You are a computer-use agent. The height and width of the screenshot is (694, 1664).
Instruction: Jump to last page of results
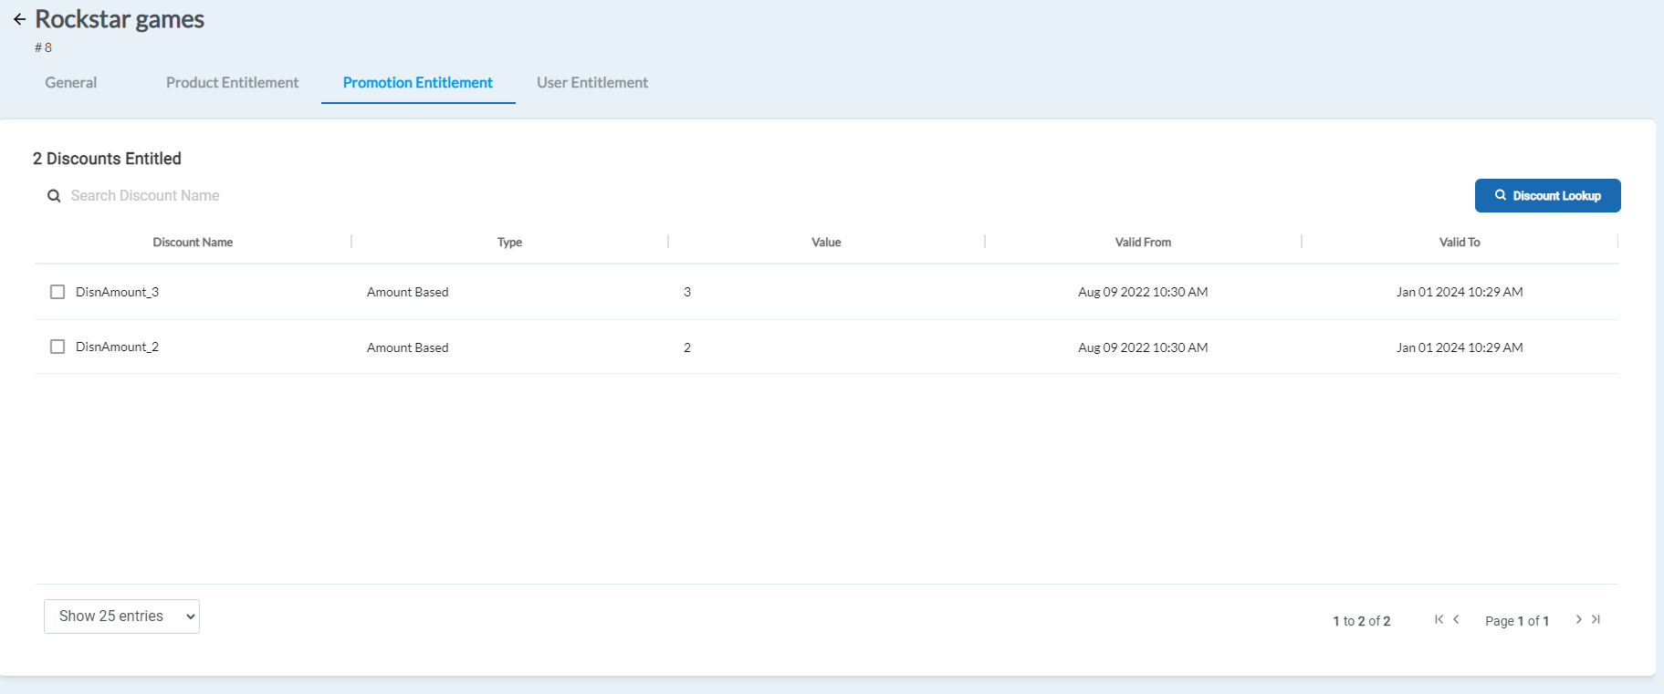[x=1596, y=619]
